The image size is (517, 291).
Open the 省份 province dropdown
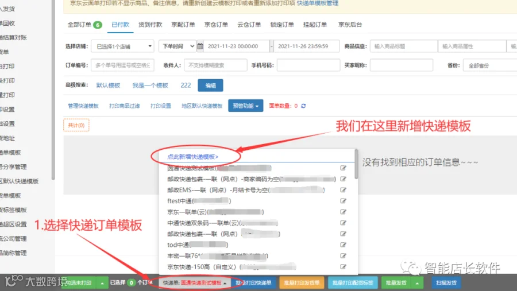(x=490, y=65)
